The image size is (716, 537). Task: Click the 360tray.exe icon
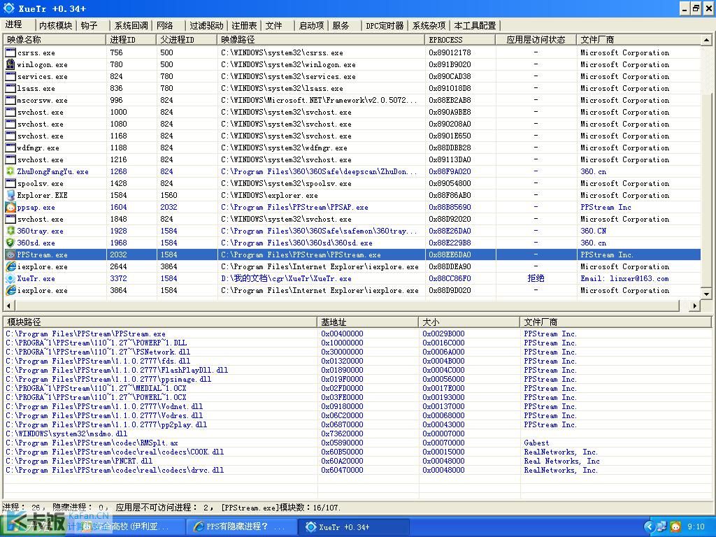(x=10, y=231)
